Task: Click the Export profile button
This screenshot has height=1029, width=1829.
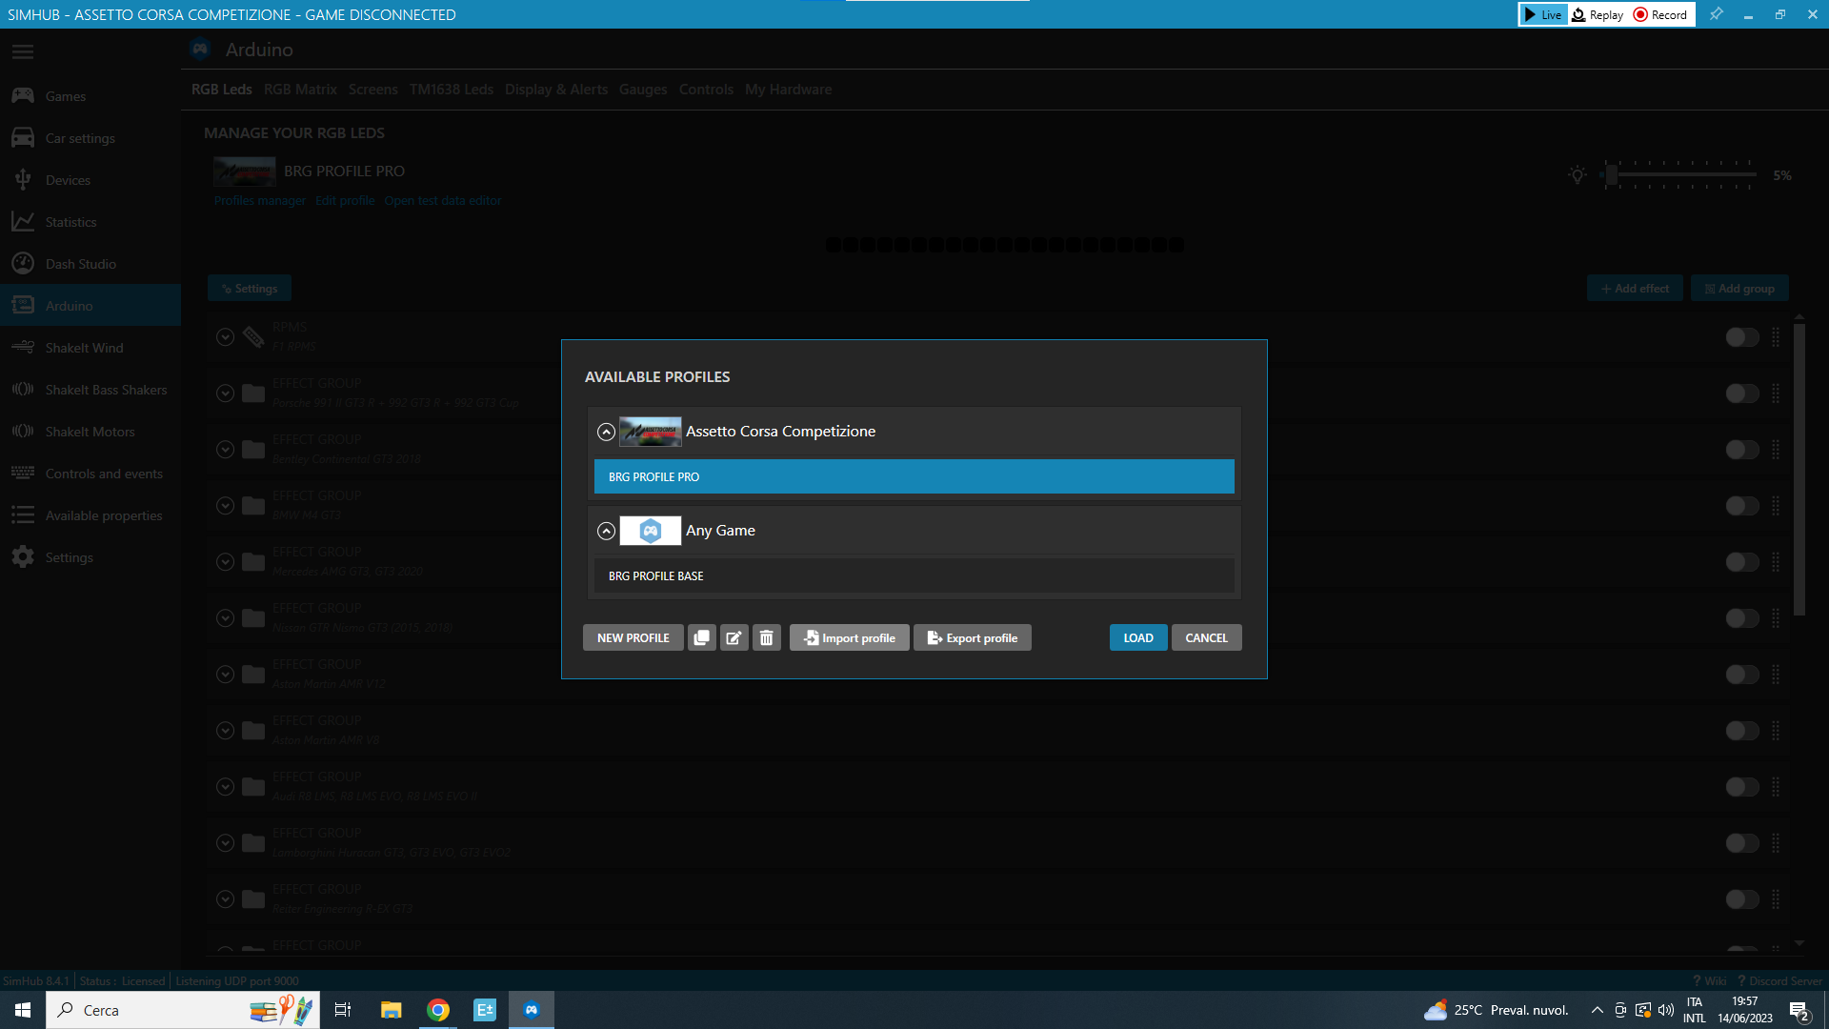Action: click(x=973, y=637)
